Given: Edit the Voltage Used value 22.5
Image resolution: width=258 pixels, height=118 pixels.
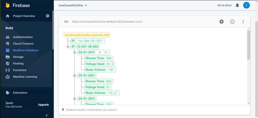Looking at the screenshot, I should coord(110,64).
